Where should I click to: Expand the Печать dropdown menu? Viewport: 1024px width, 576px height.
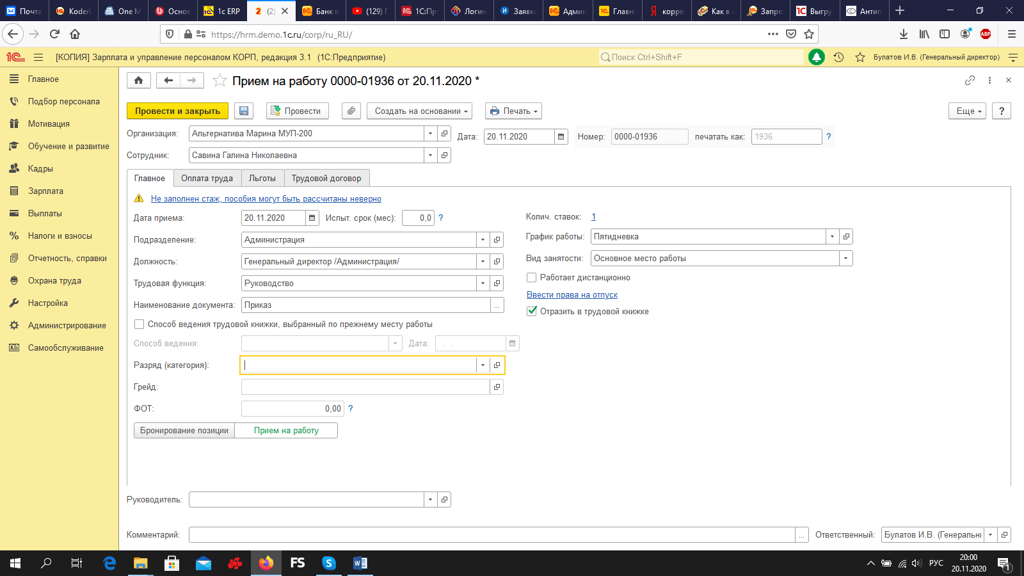[x=513, y=111]
